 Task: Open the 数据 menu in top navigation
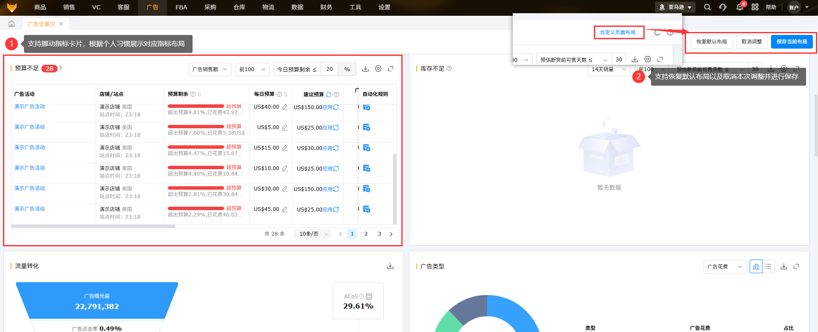point(297,7)
